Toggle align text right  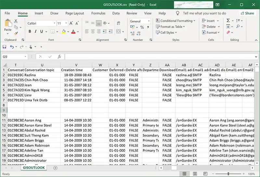tap(99, 31)
